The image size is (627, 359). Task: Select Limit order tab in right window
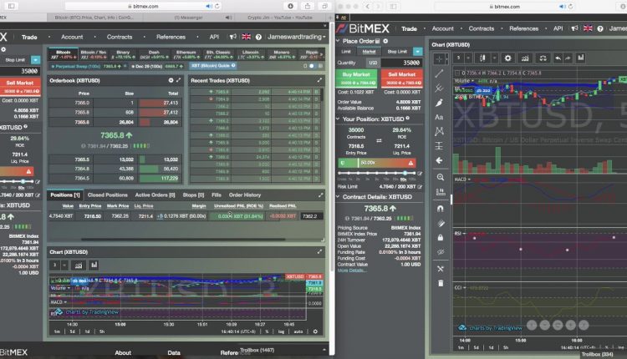pos(346,52)
